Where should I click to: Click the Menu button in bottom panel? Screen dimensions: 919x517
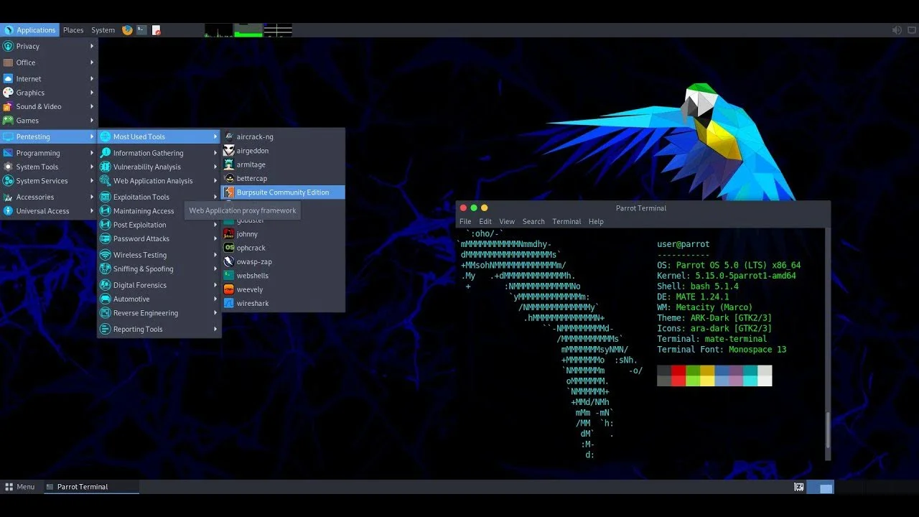[x=19, y=487]
